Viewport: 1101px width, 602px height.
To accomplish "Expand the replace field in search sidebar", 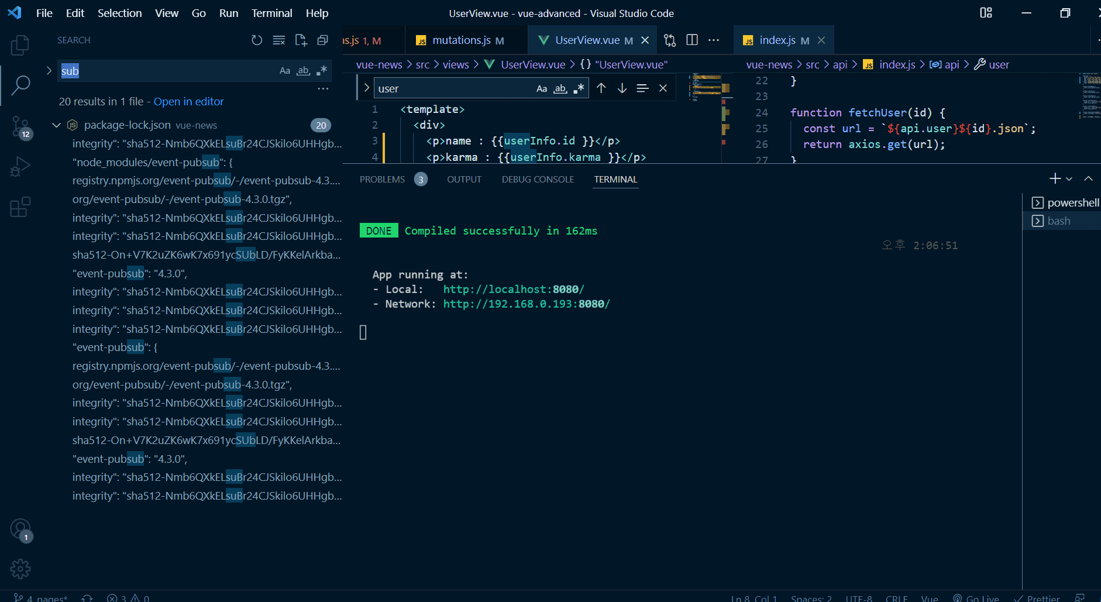I will [x=49, y=71].
